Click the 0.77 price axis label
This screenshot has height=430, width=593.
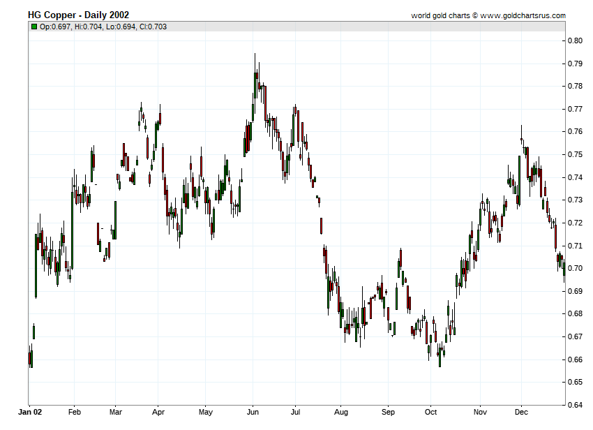pos(576,109)
